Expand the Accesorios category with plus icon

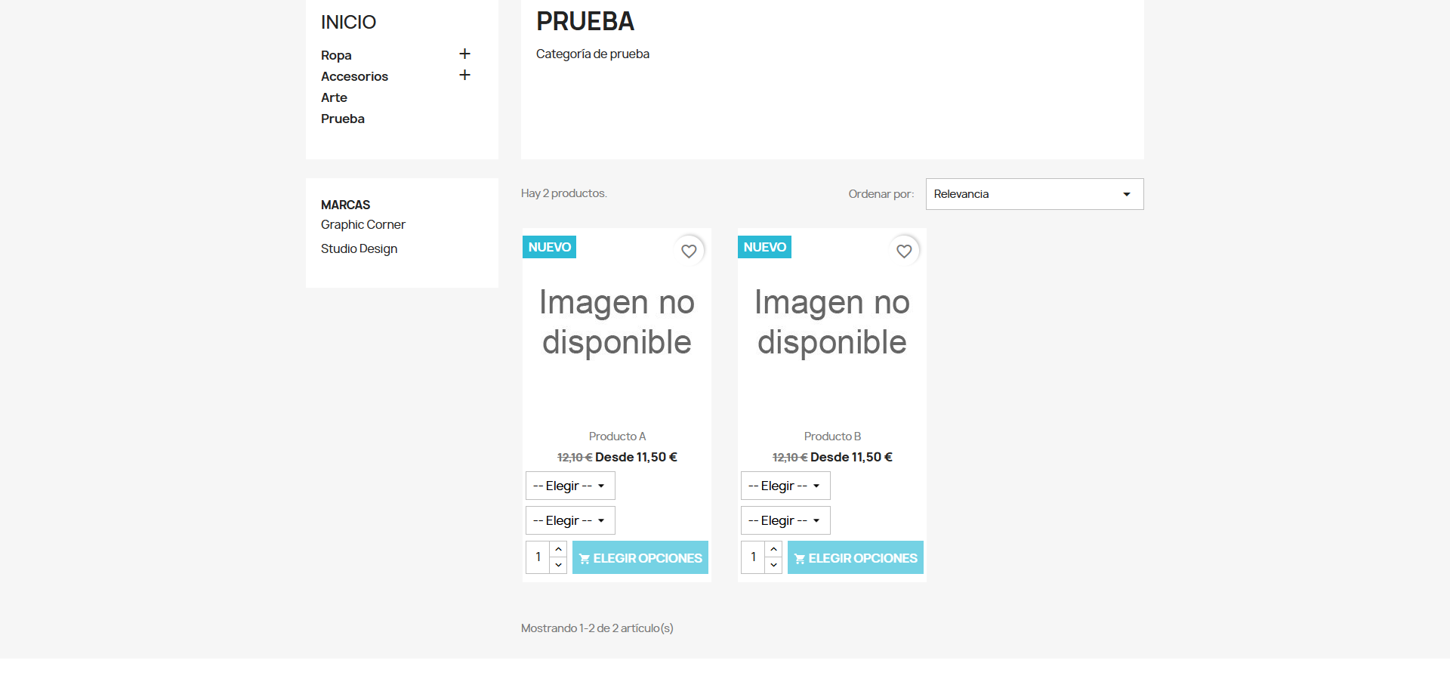click(464, 75)
